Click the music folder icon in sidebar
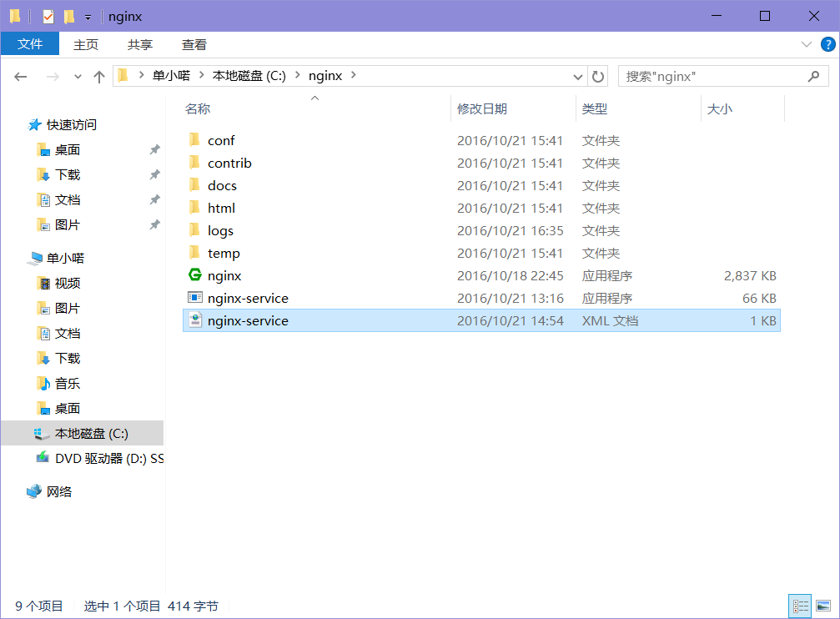This screenshot has width=840, height=619. point(43,383)
